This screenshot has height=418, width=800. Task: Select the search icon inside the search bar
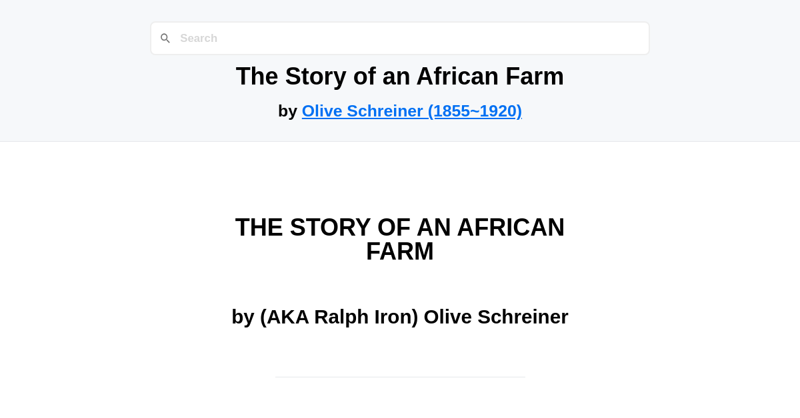click(165, 38)
